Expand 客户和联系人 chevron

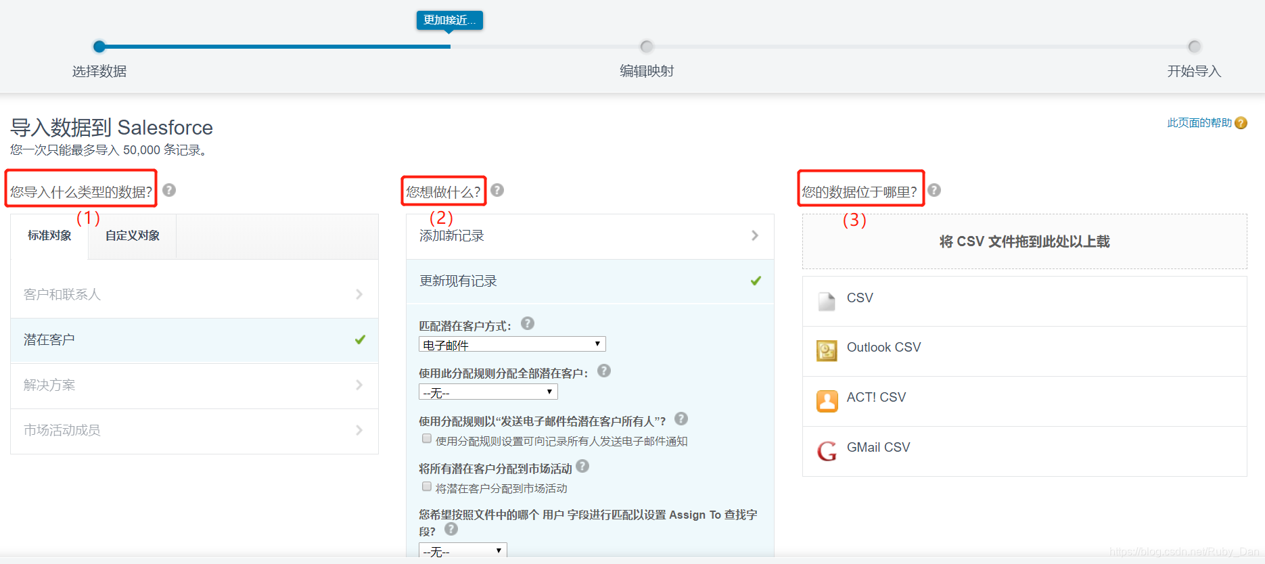[359, 294]
